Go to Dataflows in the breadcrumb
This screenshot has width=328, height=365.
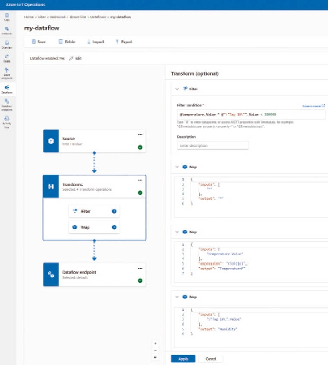click(98, 17)
